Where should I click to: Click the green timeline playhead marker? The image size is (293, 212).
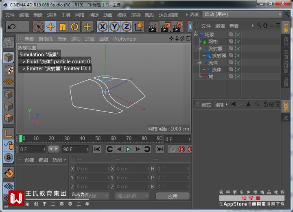[x=21, y=139]
